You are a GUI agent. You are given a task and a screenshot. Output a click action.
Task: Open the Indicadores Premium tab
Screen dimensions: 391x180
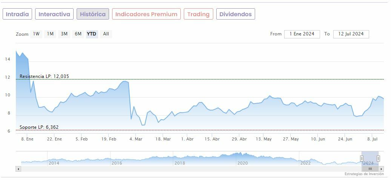(x=146, y=14)
